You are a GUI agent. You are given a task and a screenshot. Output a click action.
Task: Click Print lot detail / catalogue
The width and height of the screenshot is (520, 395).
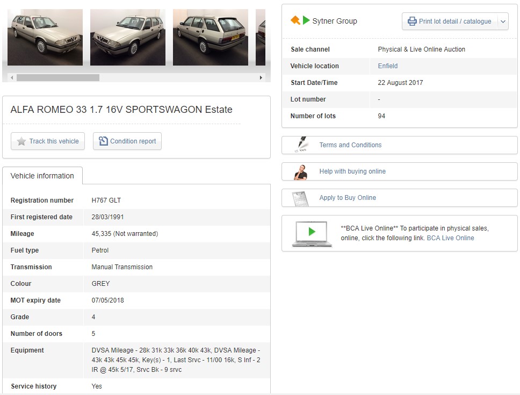click(450, 21)
